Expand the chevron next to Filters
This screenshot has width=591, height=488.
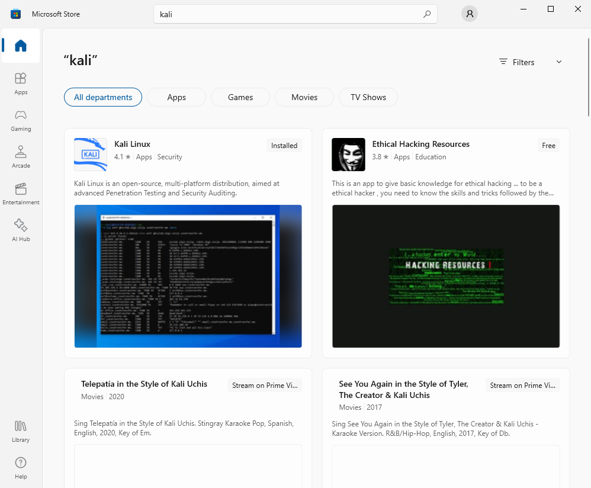(558, 62)
